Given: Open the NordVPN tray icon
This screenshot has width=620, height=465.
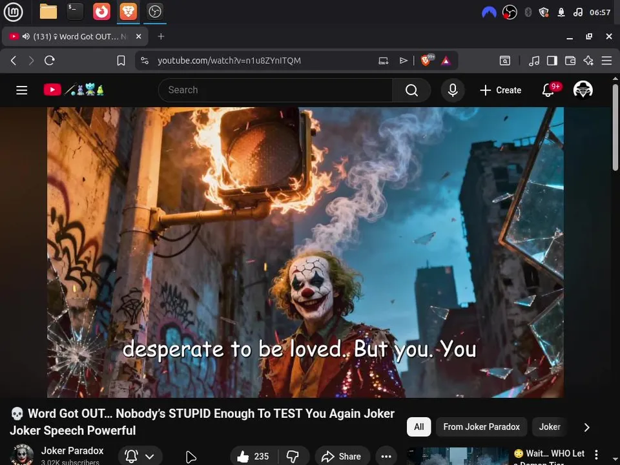Looking at the screenshot, I should pos(489,12).
